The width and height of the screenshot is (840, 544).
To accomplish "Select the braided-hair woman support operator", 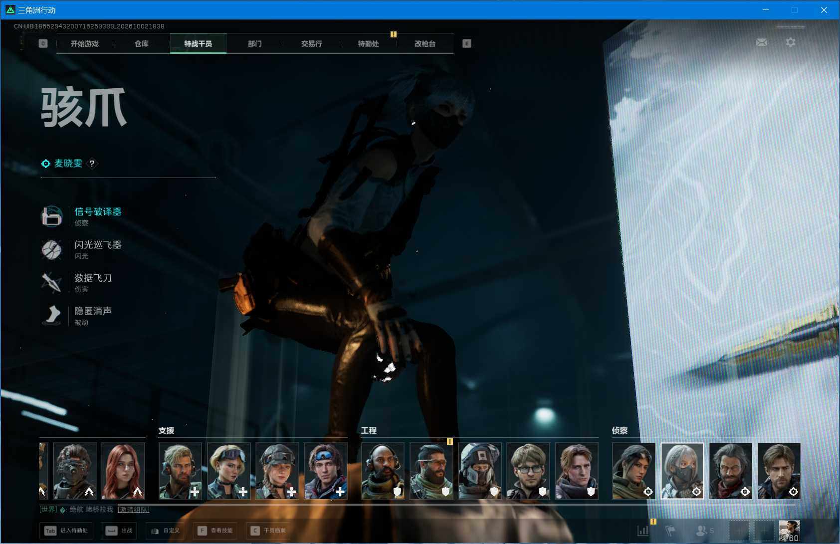I will (x=277, y=471).
